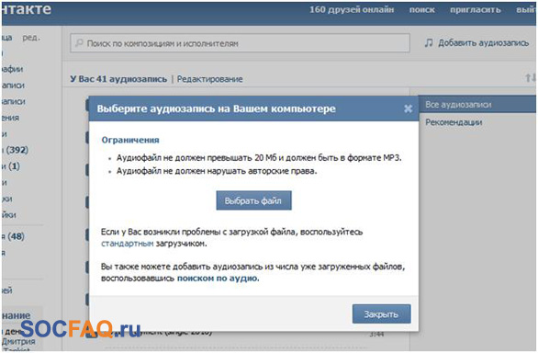Click пригласить in the top menu

476,10
